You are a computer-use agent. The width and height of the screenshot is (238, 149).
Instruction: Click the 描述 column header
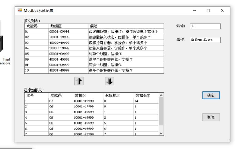(126, 26)
